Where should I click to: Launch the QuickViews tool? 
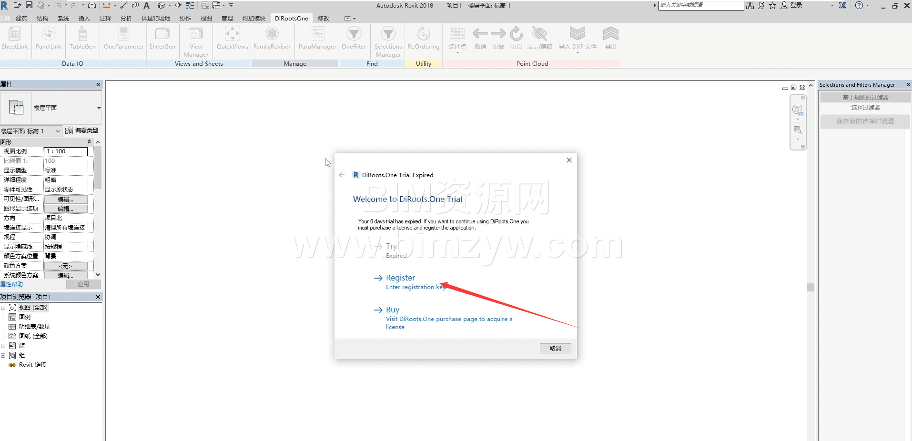[x=232, y=38]
